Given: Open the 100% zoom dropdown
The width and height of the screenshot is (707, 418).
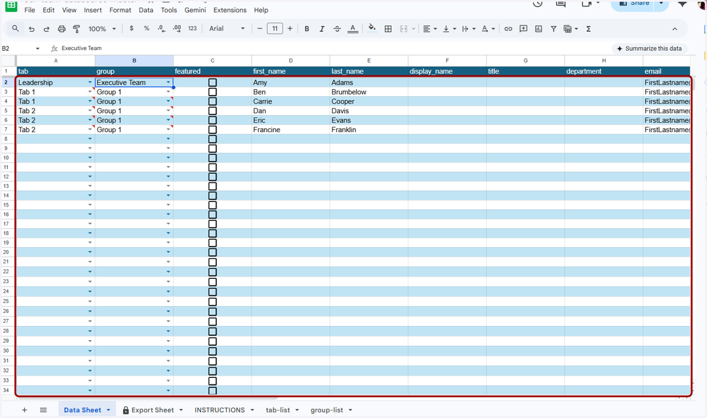Looking at the screenshot, I should click(102, 29).
